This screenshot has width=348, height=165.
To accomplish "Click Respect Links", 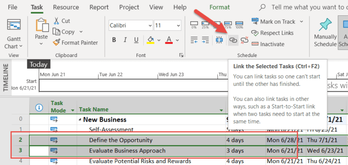I will tap(272, 33).
